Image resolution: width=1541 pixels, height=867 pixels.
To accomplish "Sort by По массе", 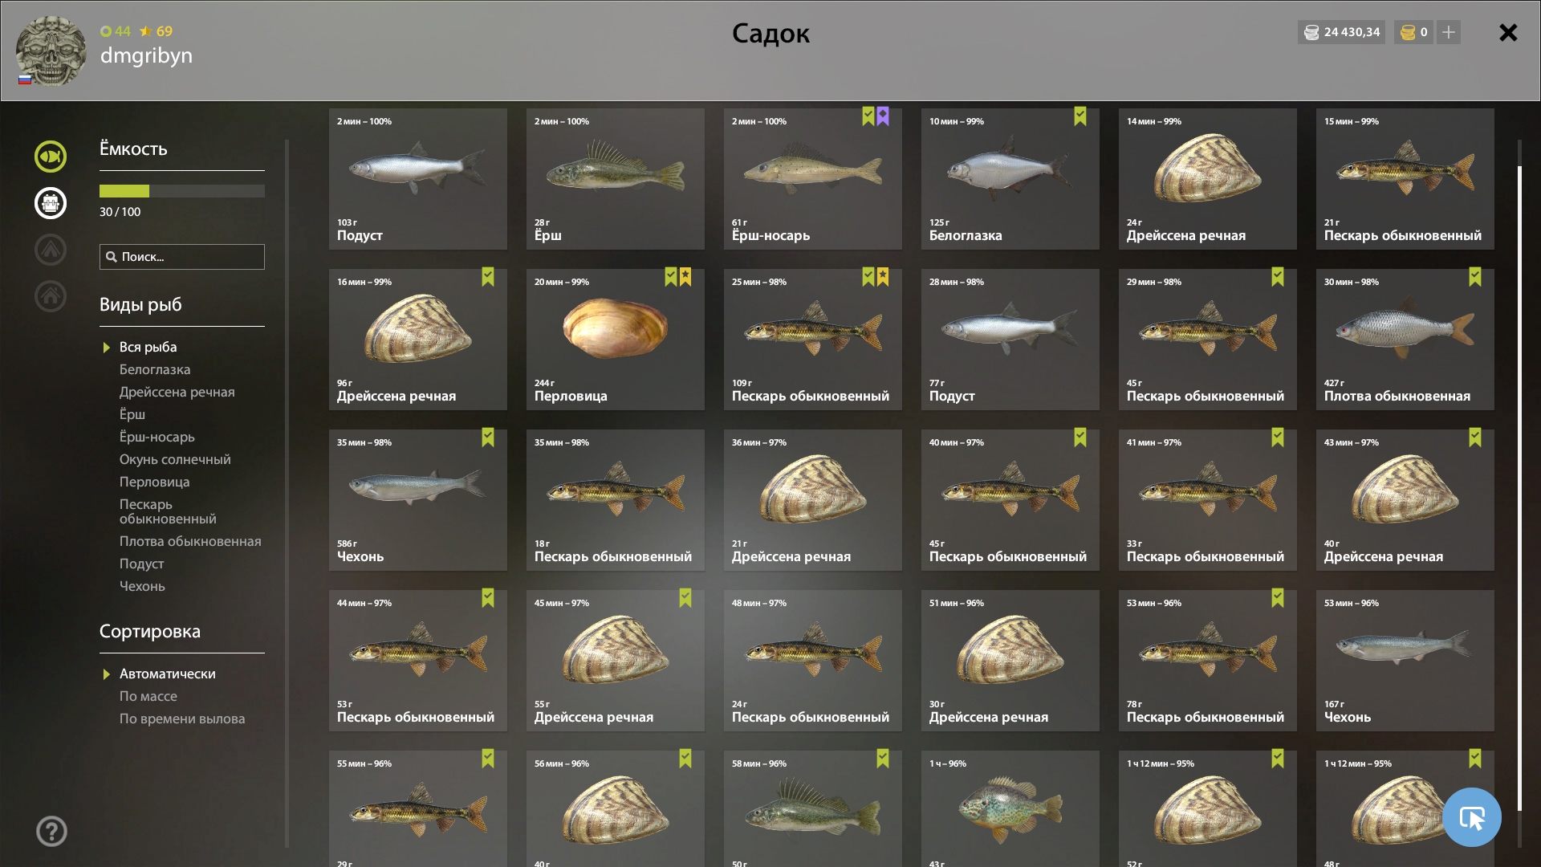I will click(148, 696).
